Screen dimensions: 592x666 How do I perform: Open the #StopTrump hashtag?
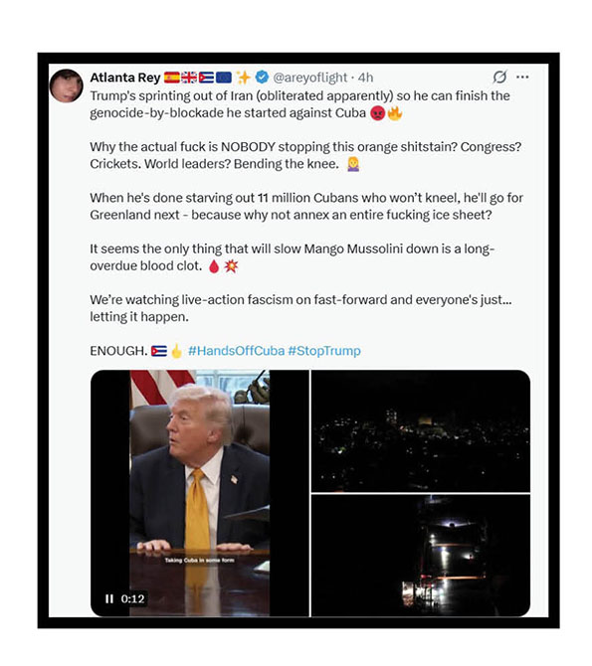(324, 351)
